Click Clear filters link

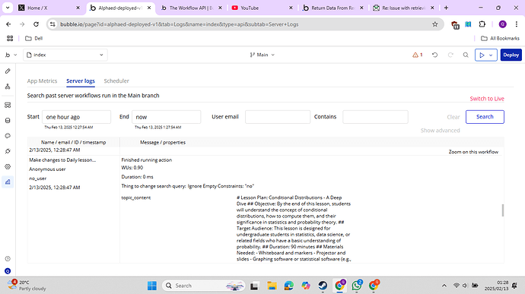pos(453,117)
